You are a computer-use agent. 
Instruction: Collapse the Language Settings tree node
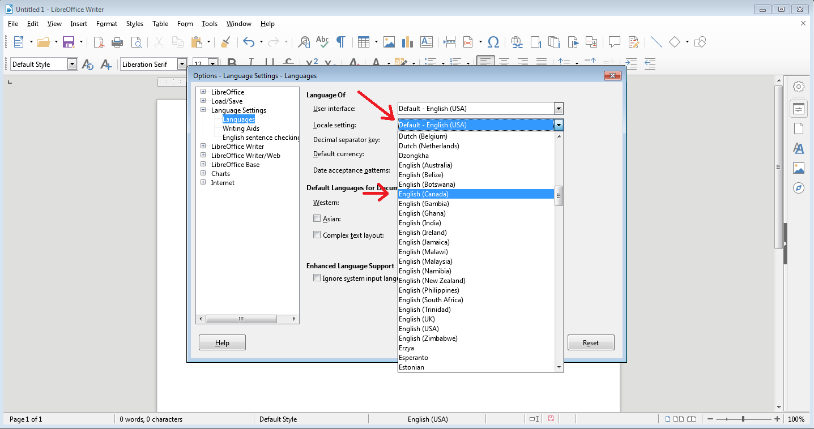(x=203, y=110)
